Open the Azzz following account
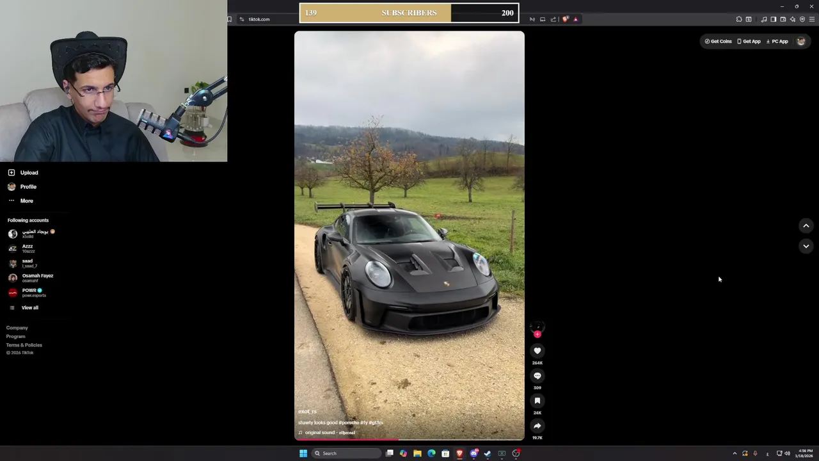Screen dimensions: 819x461 click(x=21, y=248)
